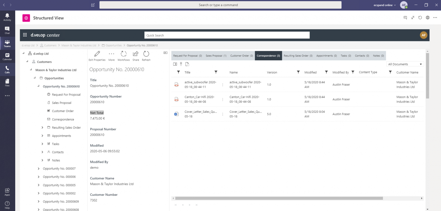Open Chat in Teams sidebar
The width and height of the screenshot is (441, 211).
[7, 30]
